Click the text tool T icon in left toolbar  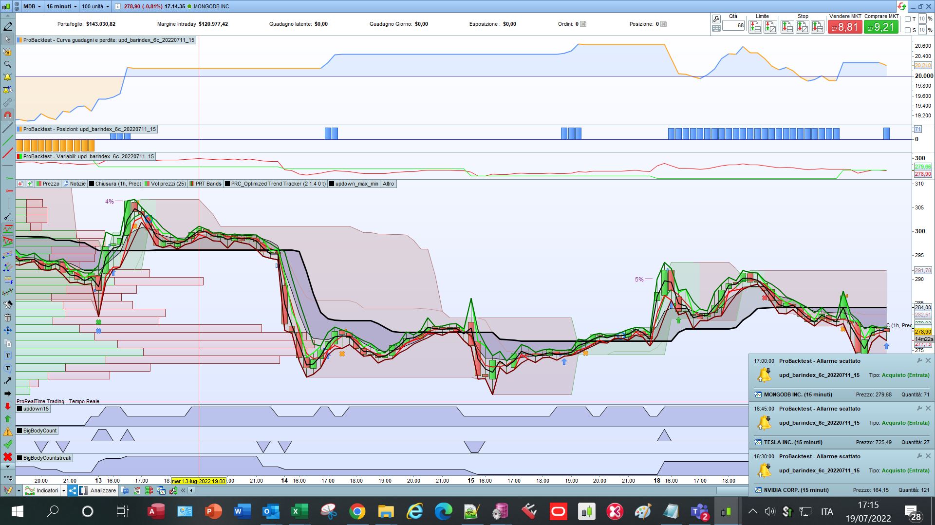click(8, 356)
